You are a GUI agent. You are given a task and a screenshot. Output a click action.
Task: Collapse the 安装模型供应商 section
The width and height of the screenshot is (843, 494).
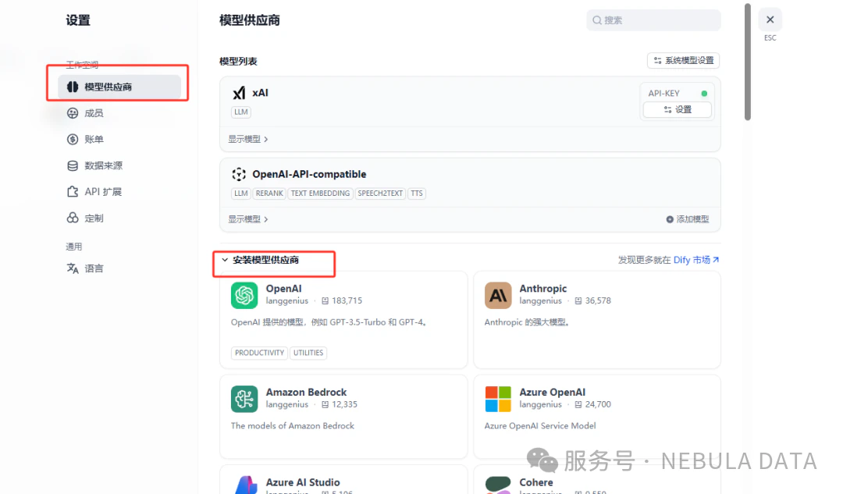pyautogui.click(x=260, y=260)
